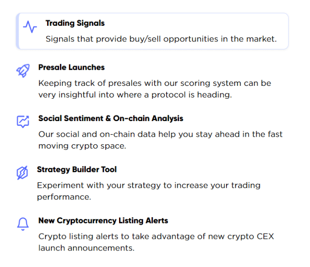This screenshot has height=267, width=310.
Task: Click the 'moving crypto space.' text line
Action: (x=82, y=146)
